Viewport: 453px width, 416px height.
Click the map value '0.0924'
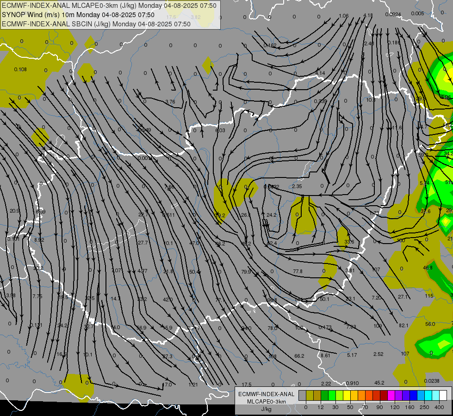click(x=393, y=14)
